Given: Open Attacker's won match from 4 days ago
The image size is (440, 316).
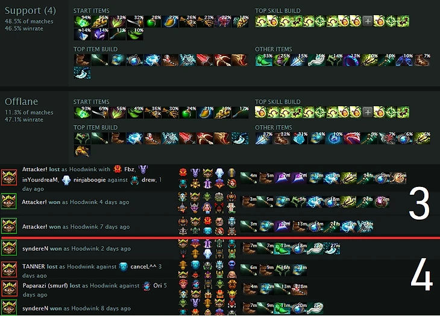Looking at the screenshot, I should 75,202.
